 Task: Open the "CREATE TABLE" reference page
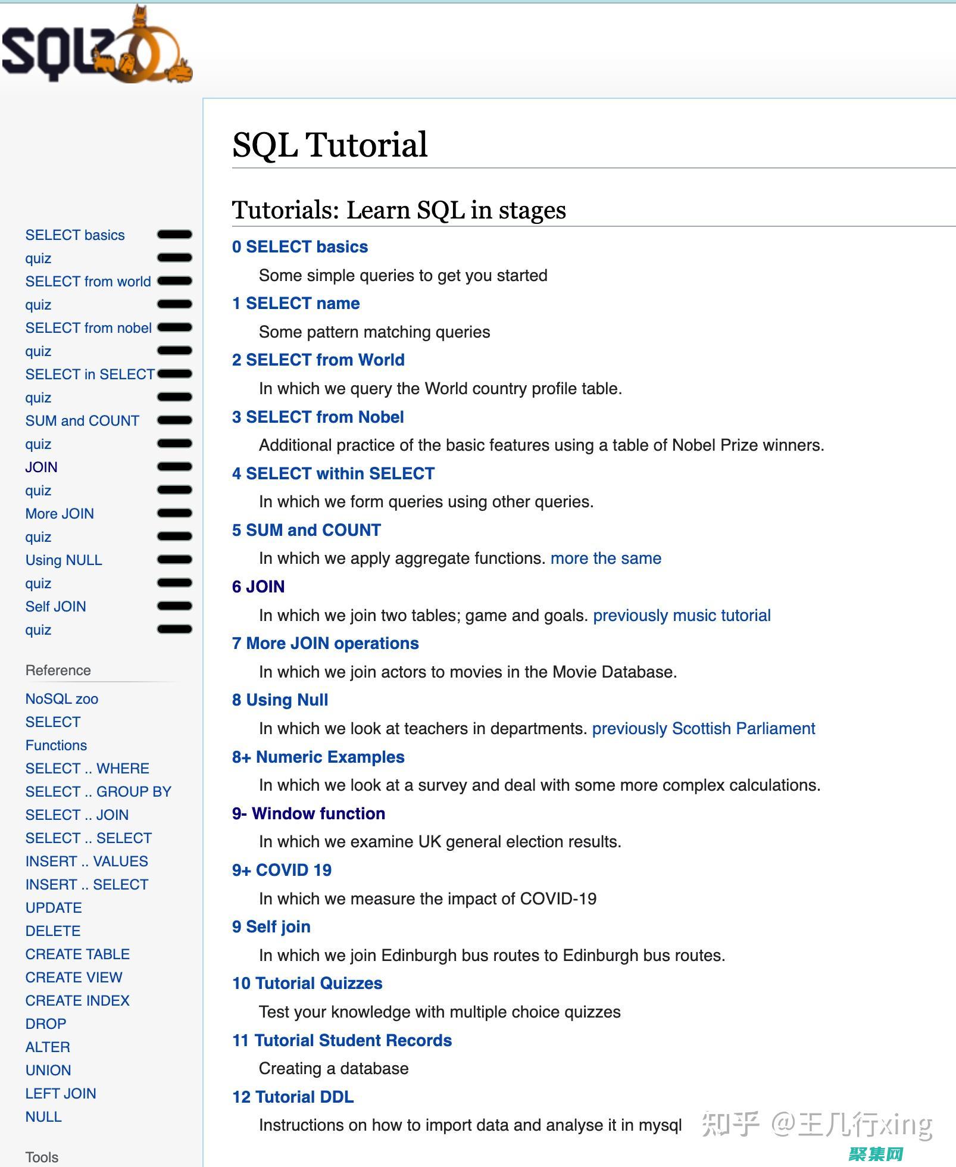click(x=77, y=954)
